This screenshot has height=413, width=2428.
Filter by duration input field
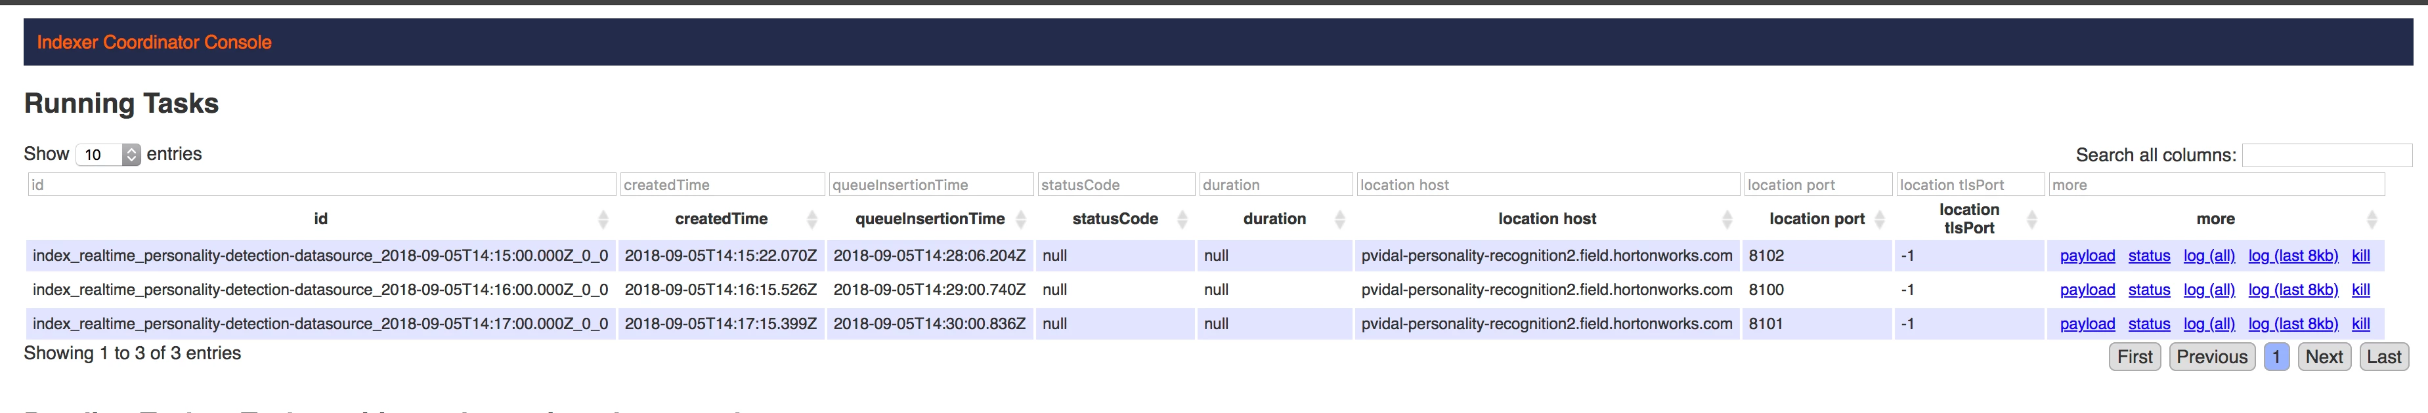(x=1275, y=184)
